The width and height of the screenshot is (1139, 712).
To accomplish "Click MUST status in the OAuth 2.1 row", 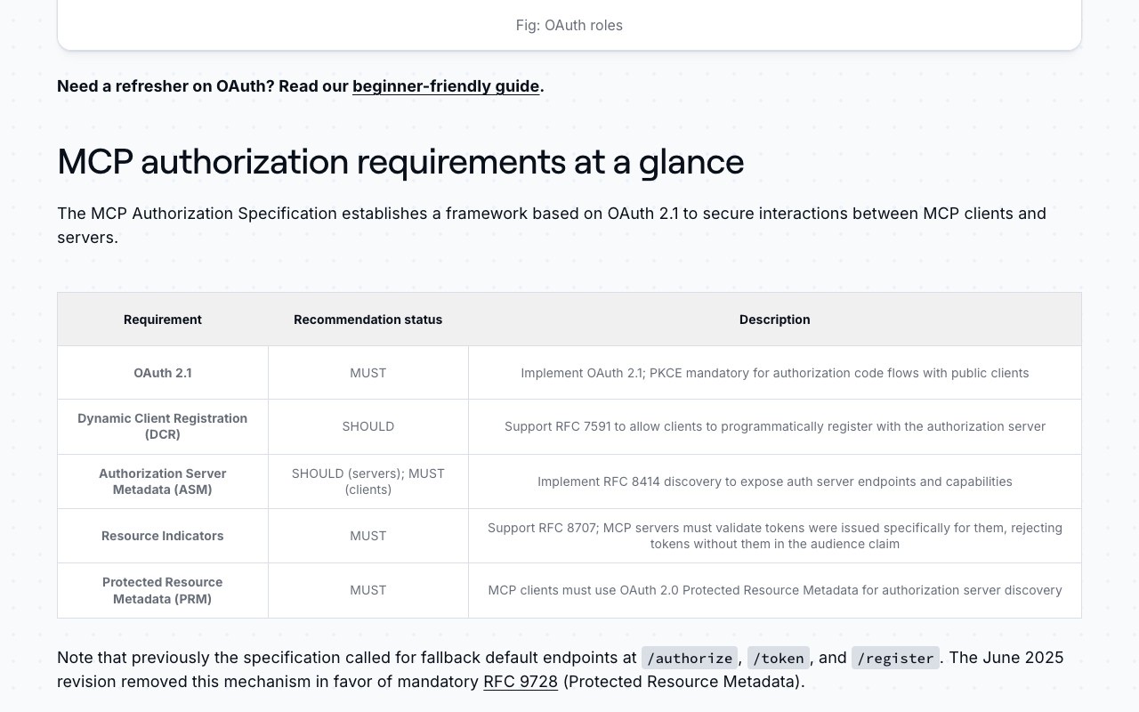I will [368, 373].
